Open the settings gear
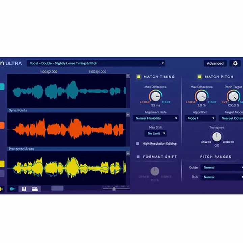Viewport: 243px width, 243px height. tap(235, 63)
